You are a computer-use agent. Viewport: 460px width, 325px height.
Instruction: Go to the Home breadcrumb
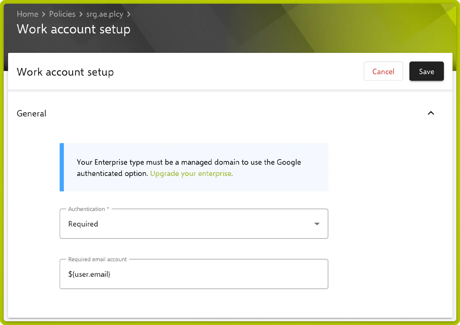pyautogui.click(x=27, y=14)
